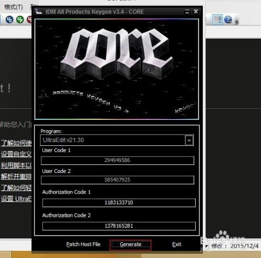Click the Program: label text
The height and width of the screenshot is (258, 261).
tap(51, 131)
